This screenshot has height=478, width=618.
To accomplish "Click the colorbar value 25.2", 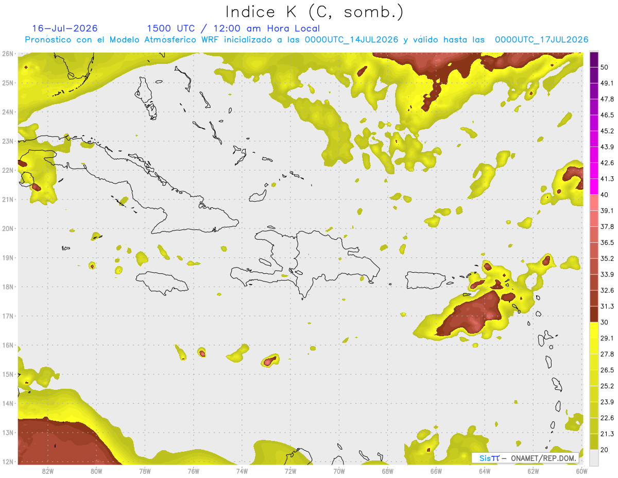I will point(607,386).
